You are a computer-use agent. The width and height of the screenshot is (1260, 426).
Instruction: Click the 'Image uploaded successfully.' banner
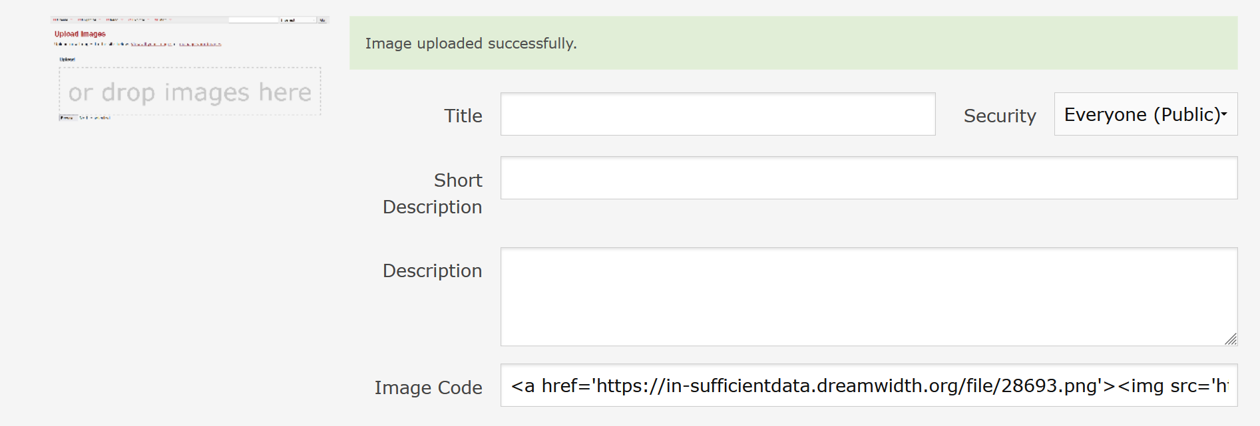[793, 43]
